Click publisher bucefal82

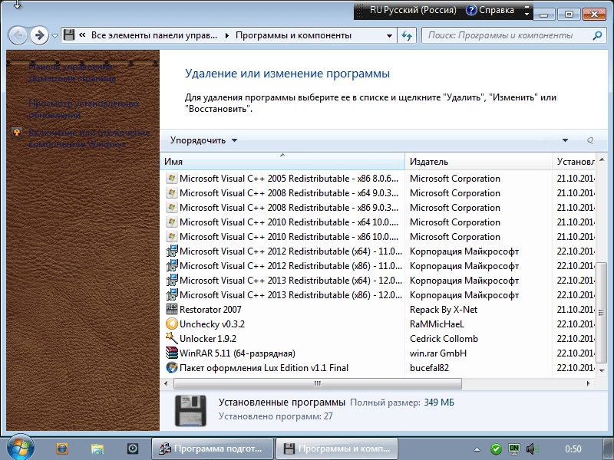point(429,368)
